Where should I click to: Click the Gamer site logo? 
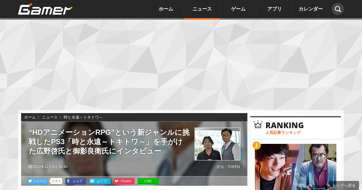(45, 9)
